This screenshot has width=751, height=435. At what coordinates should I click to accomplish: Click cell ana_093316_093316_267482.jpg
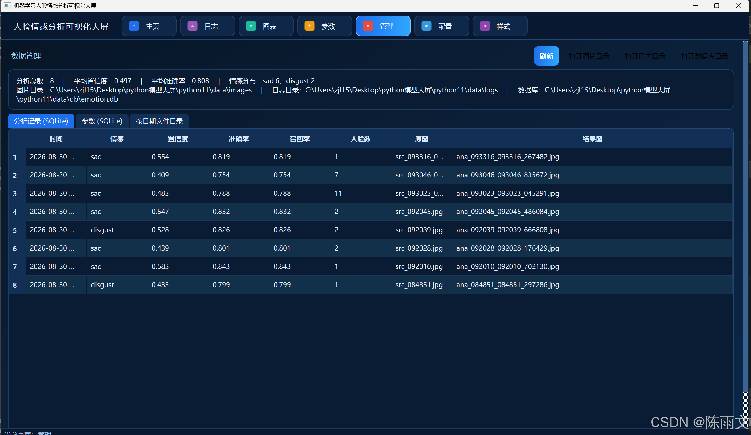[x=592, y=157]
